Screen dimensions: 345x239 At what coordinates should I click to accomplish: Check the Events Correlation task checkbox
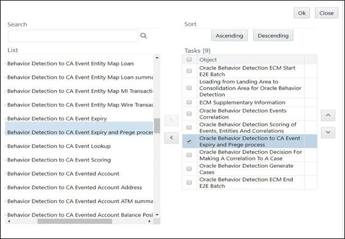click(x=189, y=113)
